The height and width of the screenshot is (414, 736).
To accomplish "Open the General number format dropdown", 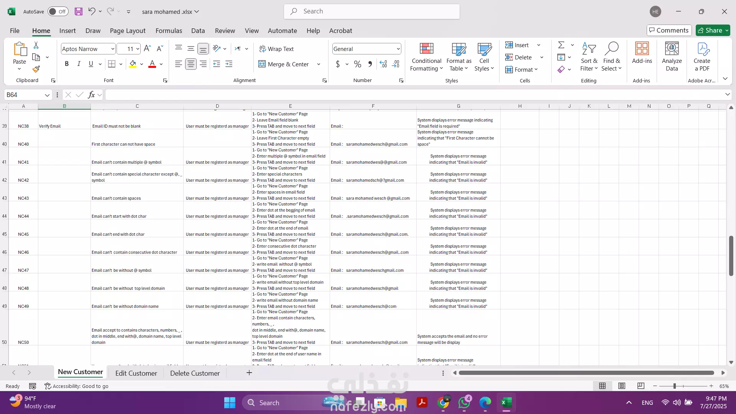I will tap(398, 49).
